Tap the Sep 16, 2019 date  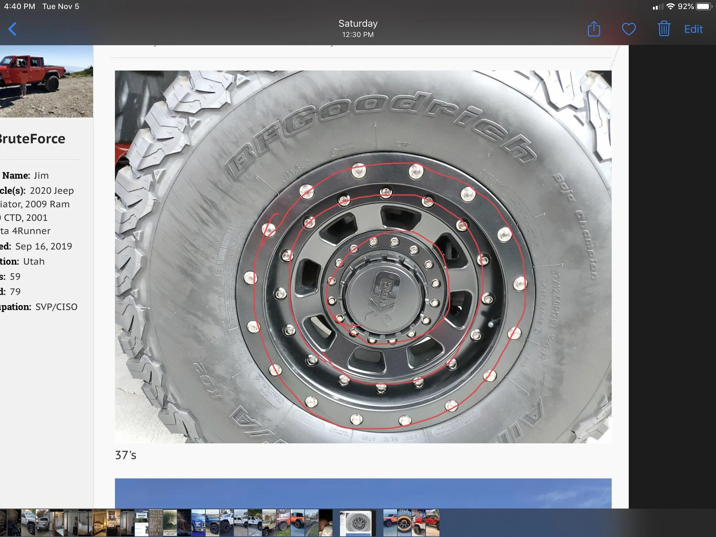click(43, 246)
